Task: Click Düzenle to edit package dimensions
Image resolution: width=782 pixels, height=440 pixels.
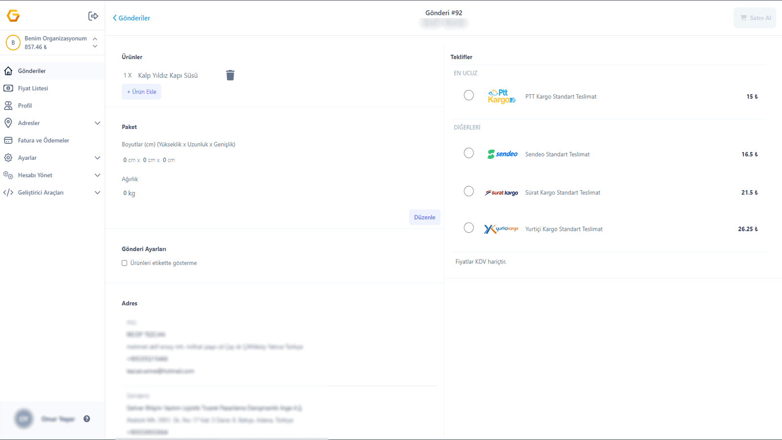Action: tap(424, 217)
